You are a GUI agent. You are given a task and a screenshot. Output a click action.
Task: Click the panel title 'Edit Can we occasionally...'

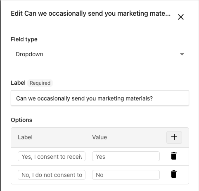(x=91, y=14)
